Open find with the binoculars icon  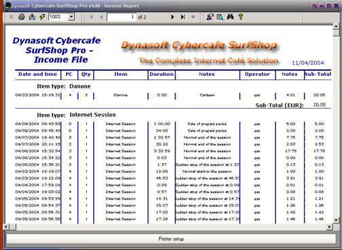230,16
